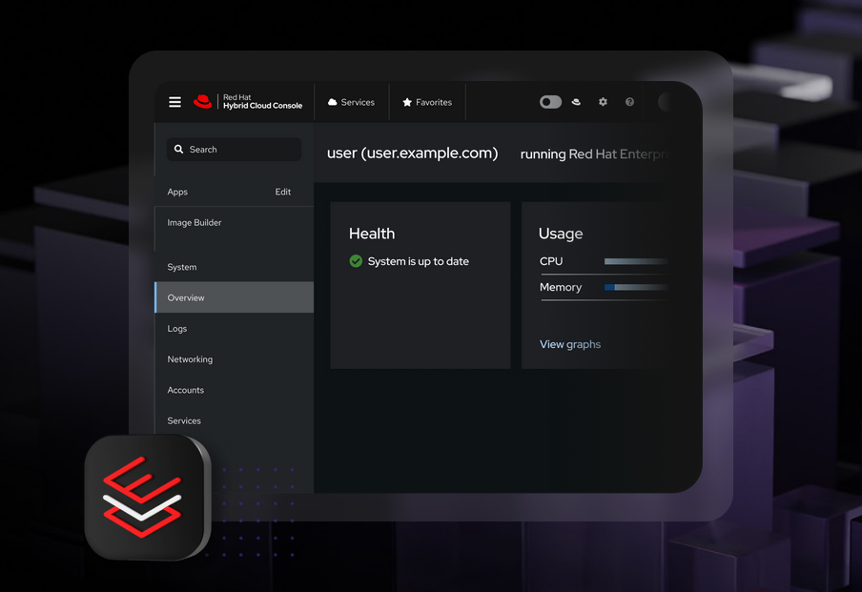Open the hamburger navigation menu
This screenshot has height=592, width=862.
point(174,102)
